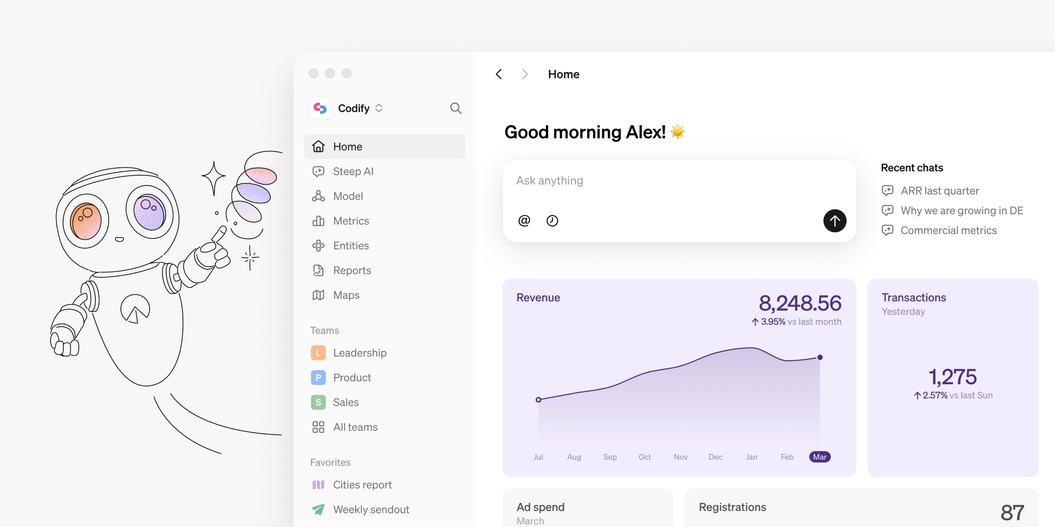Go back with the left chevron arrow
The image size is (1055, 527).
[x=499, y=74]
